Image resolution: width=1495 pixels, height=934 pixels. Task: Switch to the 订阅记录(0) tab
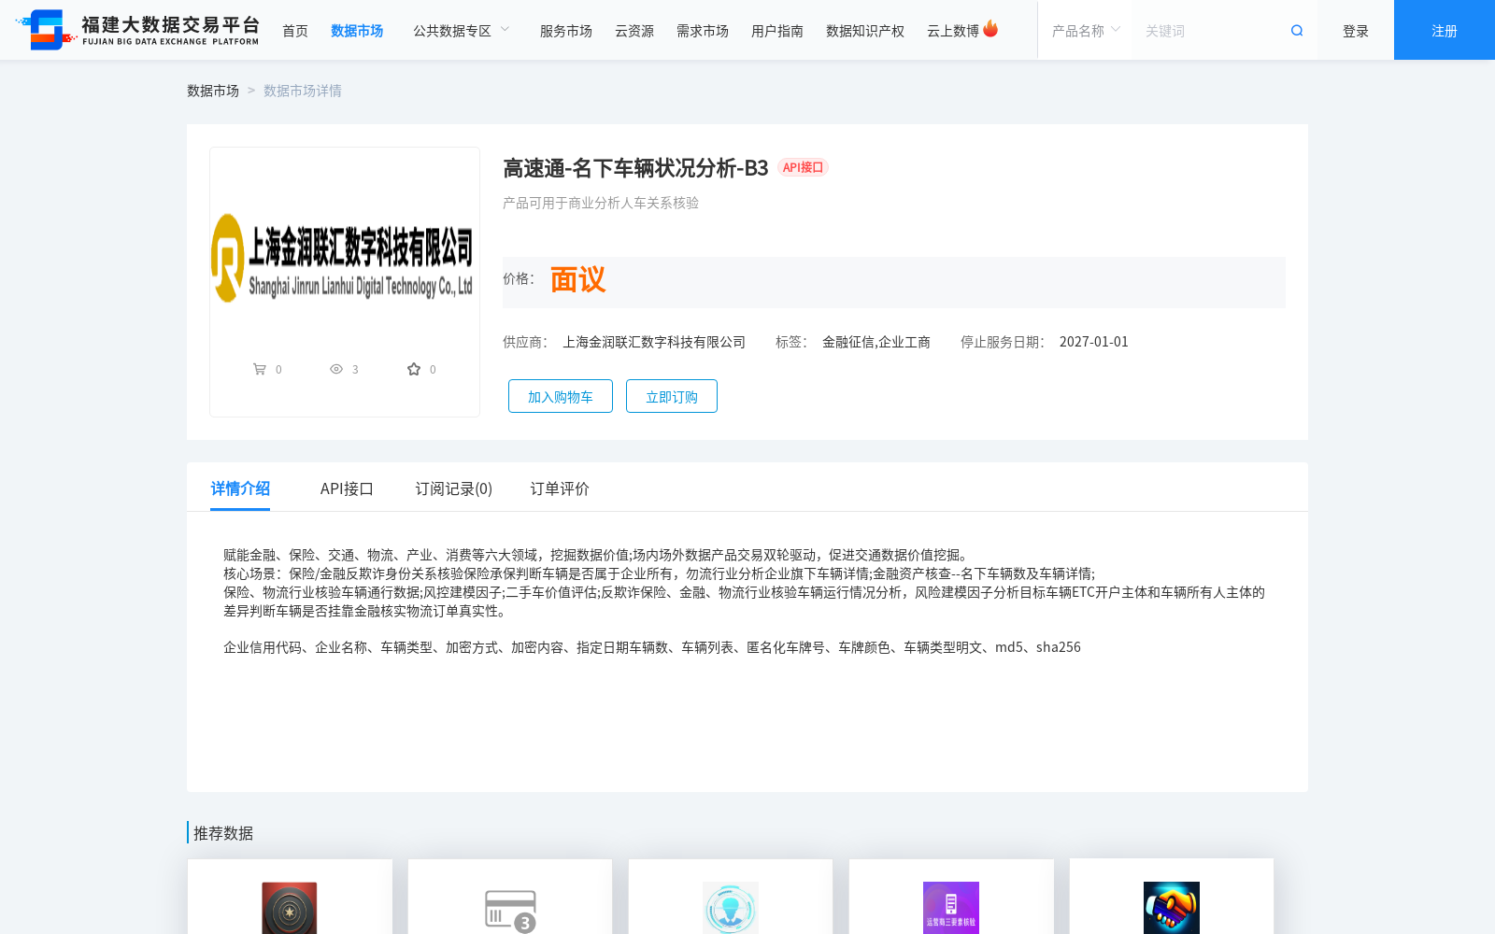[x=454, y=488]
